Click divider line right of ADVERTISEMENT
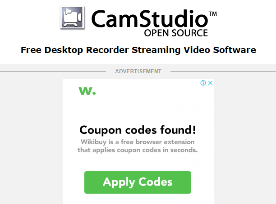Screen dimensions: 276x204 (223, 71)
